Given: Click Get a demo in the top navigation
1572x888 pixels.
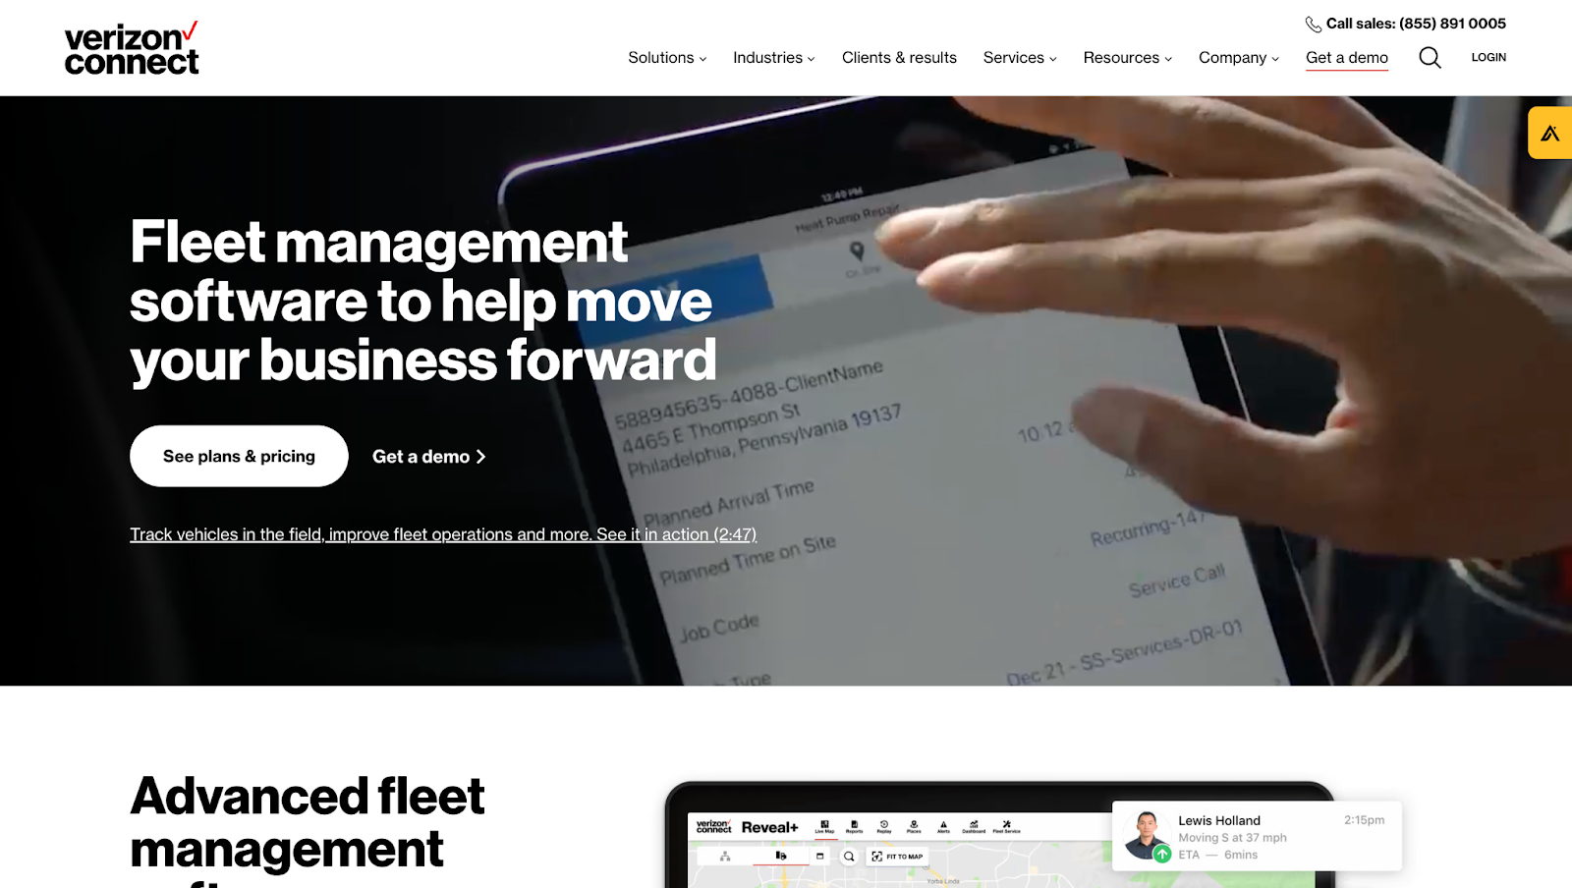Looking at the screenshot, I should point(1347,58).
